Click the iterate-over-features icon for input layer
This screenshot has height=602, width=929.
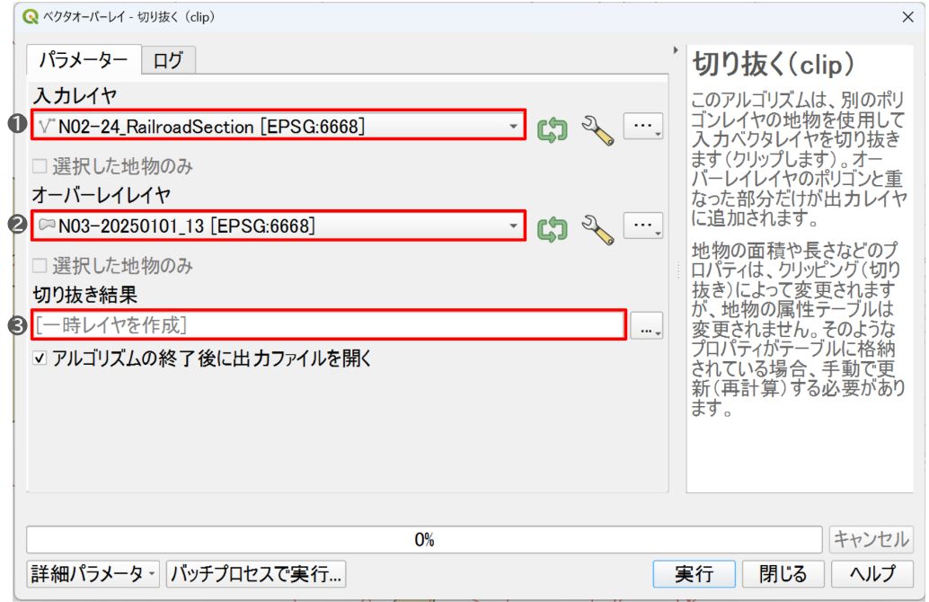553,129
